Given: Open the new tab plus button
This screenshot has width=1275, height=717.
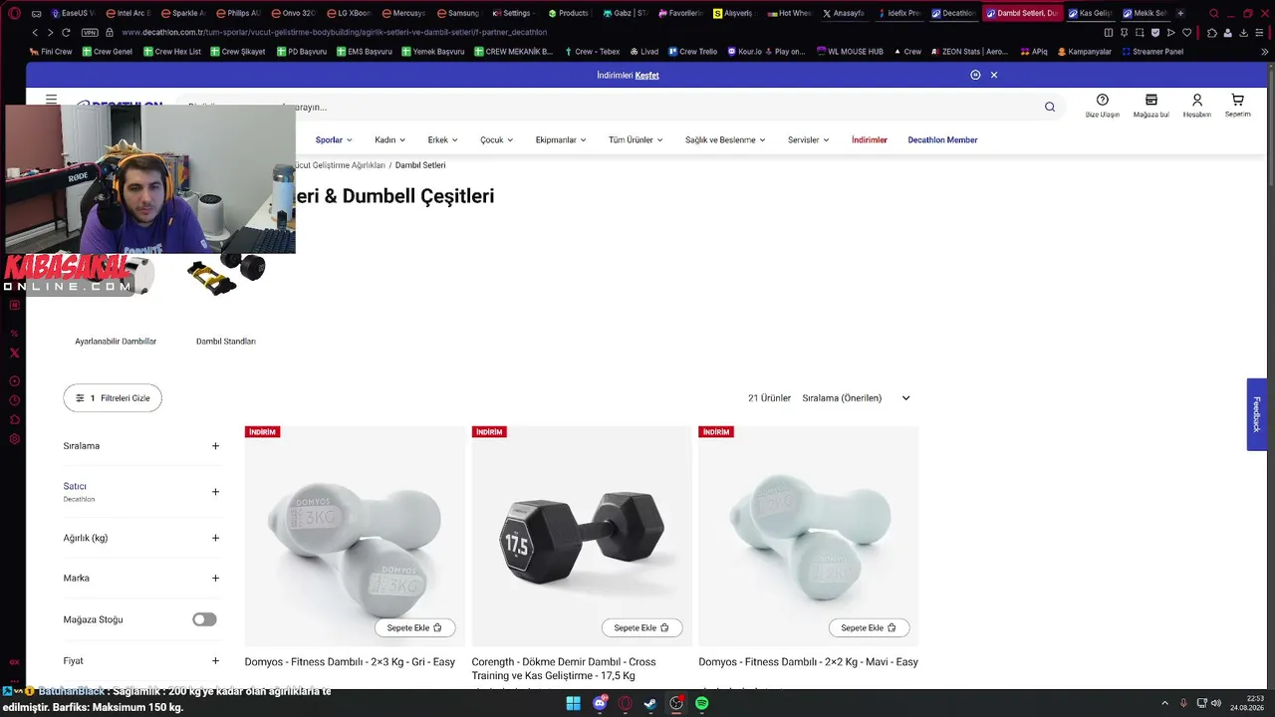Looking at the screenshot, I should (1180, 13).
